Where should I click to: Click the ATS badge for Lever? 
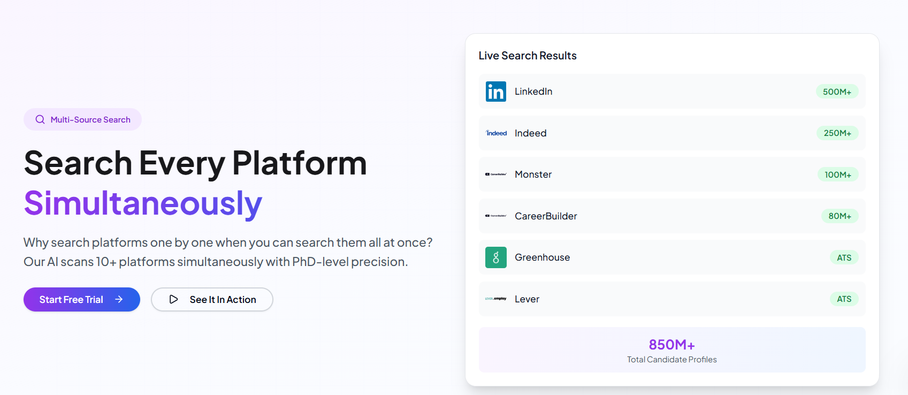[844, 299]
